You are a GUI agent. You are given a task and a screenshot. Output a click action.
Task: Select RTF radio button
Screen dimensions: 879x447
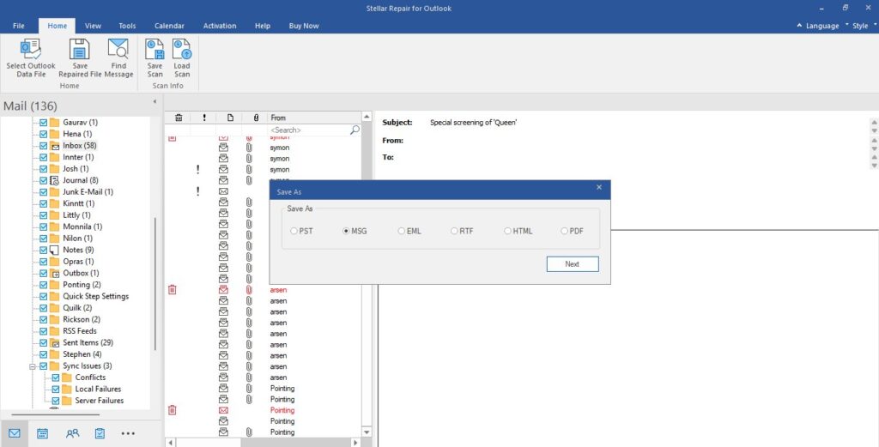click(x=454, y=231)
